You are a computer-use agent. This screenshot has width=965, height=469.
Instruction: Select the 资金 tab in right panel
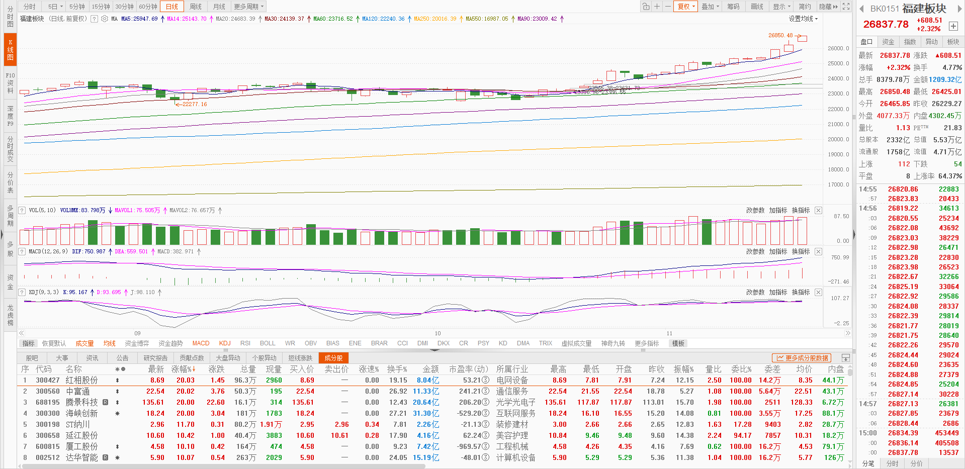(888, 42)
